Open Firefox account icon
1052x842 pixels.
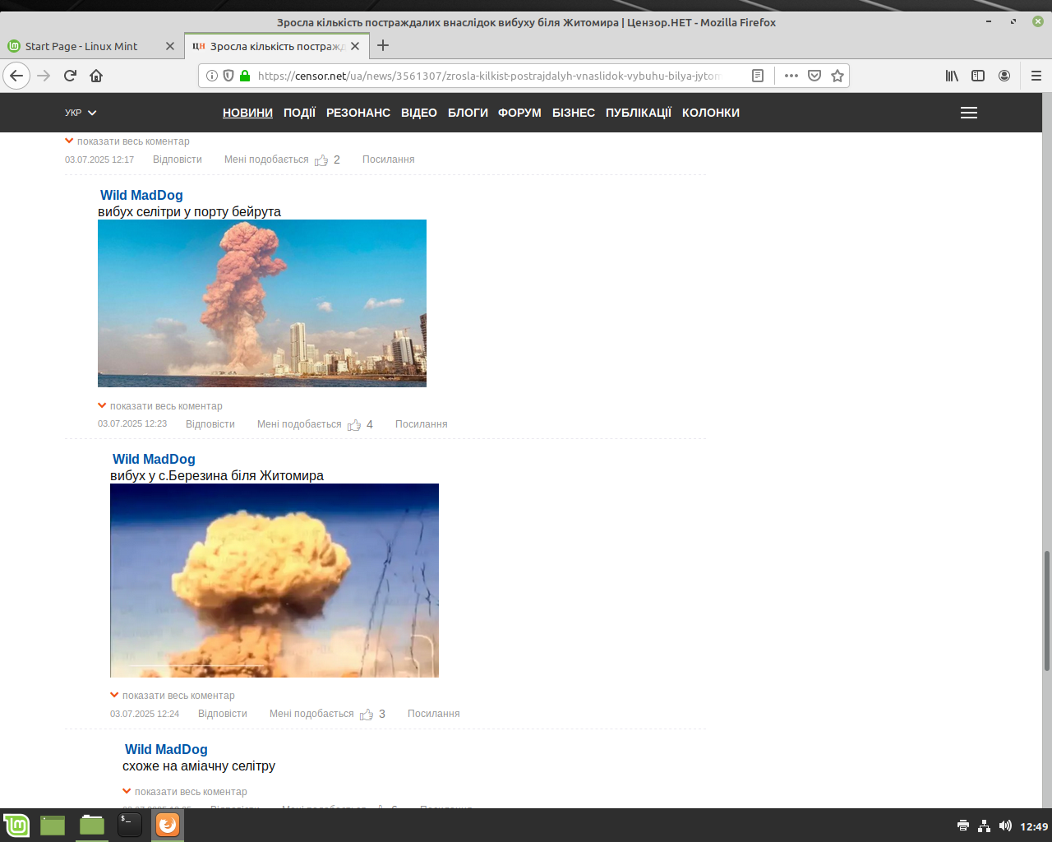tap(1004, 76)
